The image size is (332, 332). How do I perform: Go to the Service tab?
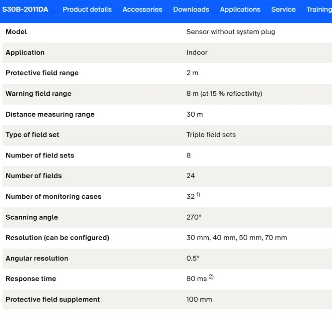(x=283, y=9)
